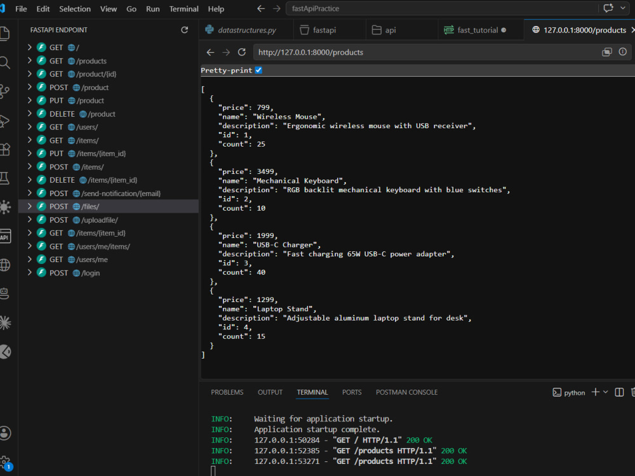This screenshot has height=476, width=635.
Task: Select the python terminal profile icon
Action: coord(558,392)
